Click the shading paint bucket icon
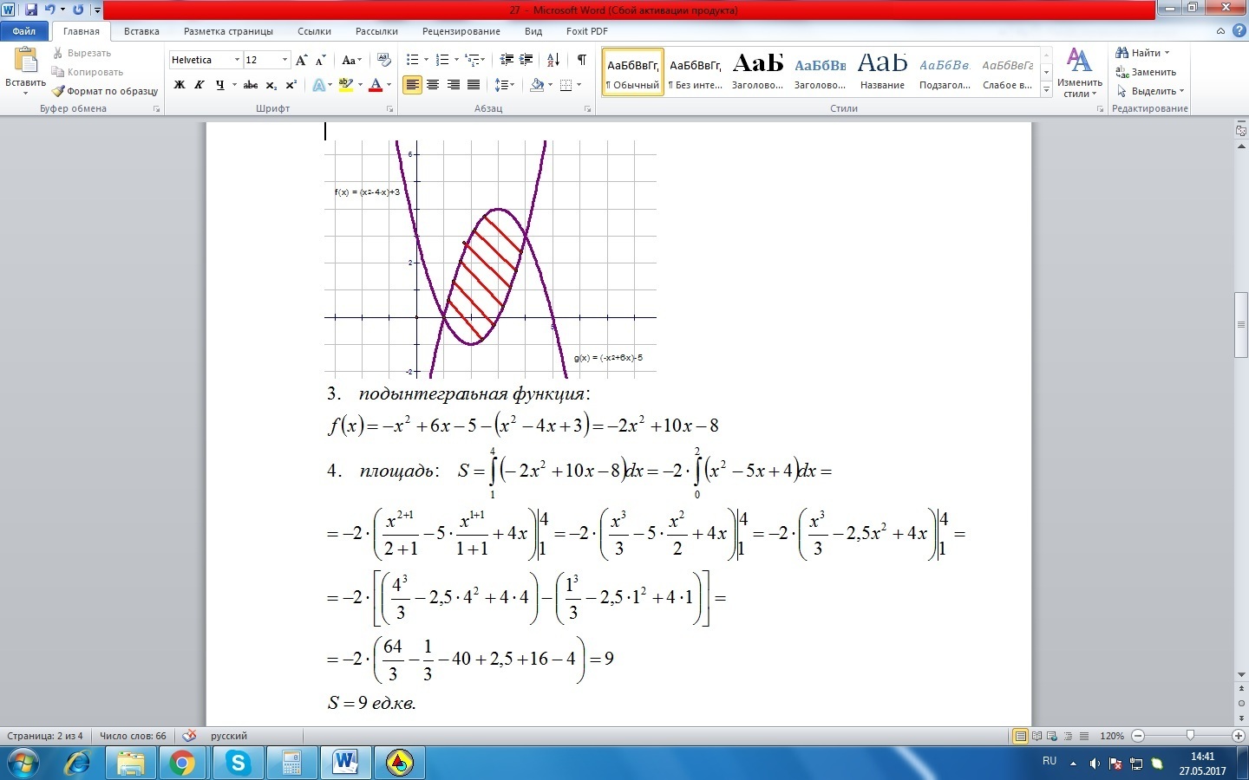This screenshot has width=1249, height=780. click(x=537, y=85)
